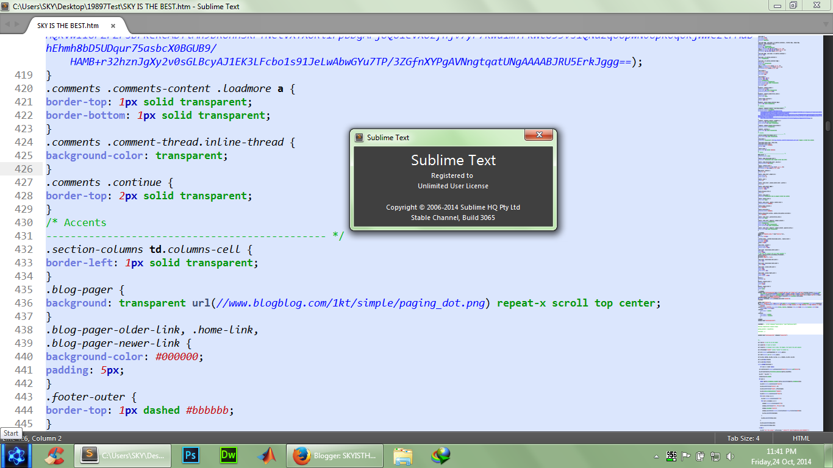Click the '.footer-outer {' selector line
Image resolution: width=833 pixels, height=468 pixels.
coord(91,397)
